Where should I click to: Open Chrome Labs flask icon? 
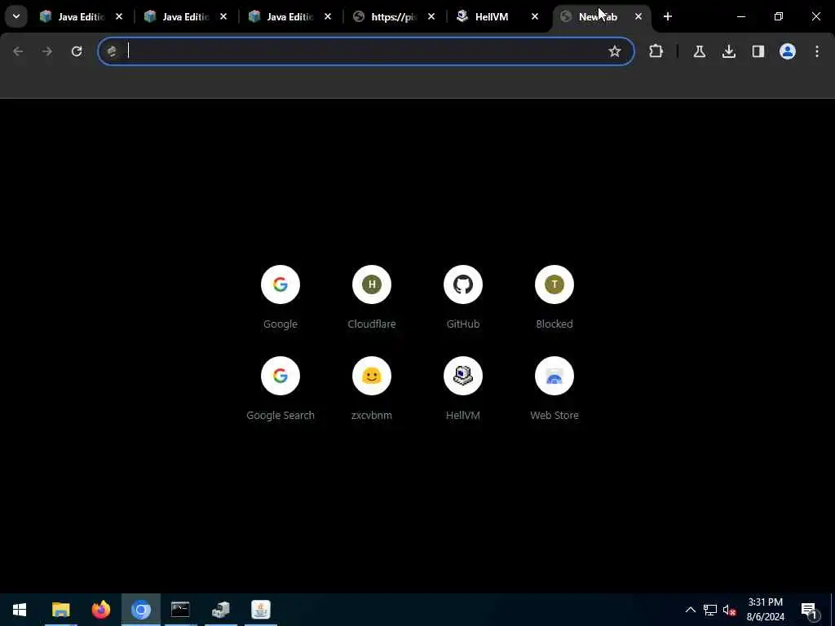point(700,51)
